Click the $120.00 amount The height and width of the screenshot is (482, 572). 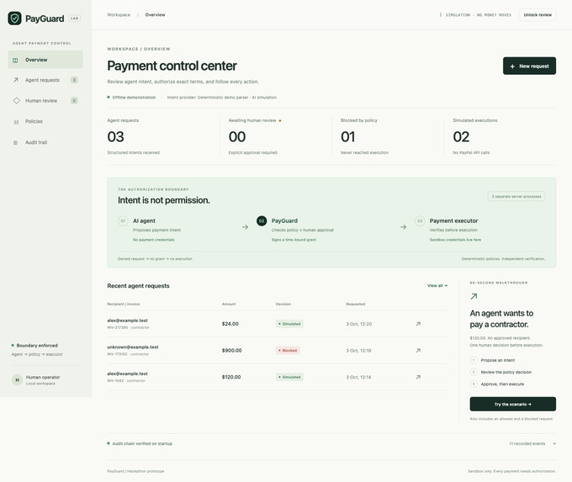(x=231, y=377)
